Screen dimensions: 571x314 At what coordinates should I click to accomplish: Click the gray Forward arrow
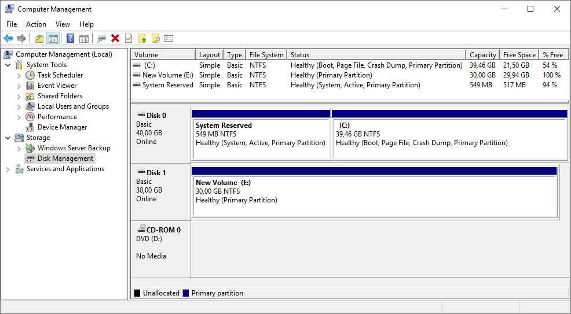[x=21, y=38]
